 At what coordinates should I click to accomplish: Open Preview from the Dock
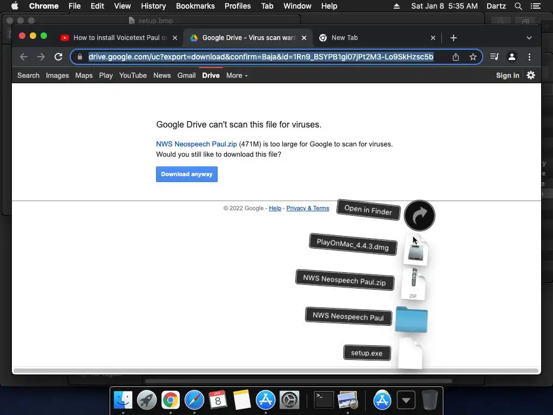(x=348, y=400)
